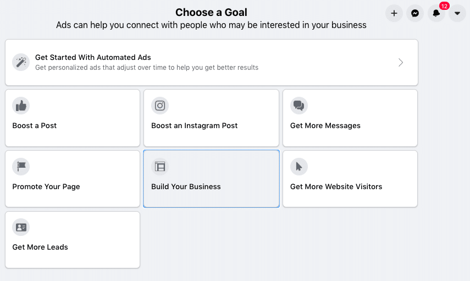Click the flag Promote Your Page icon

pyautogui.click(x=21, y=167)
